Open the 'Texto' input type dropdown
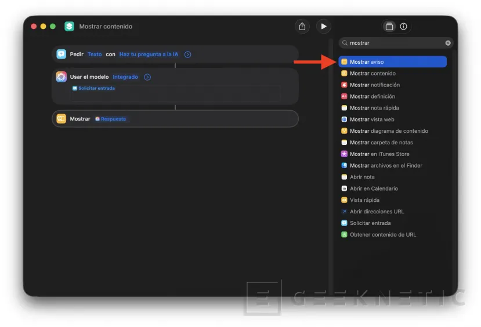This screenshot has height=327, width=481. 95,54
